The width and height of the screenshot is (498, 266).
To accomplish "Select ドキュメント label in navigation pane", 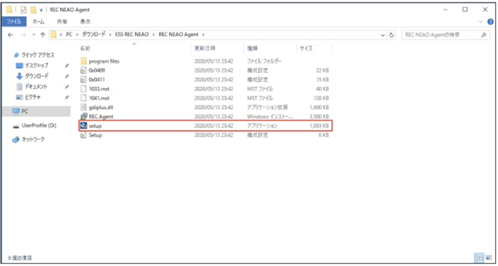I will (36, 87).
